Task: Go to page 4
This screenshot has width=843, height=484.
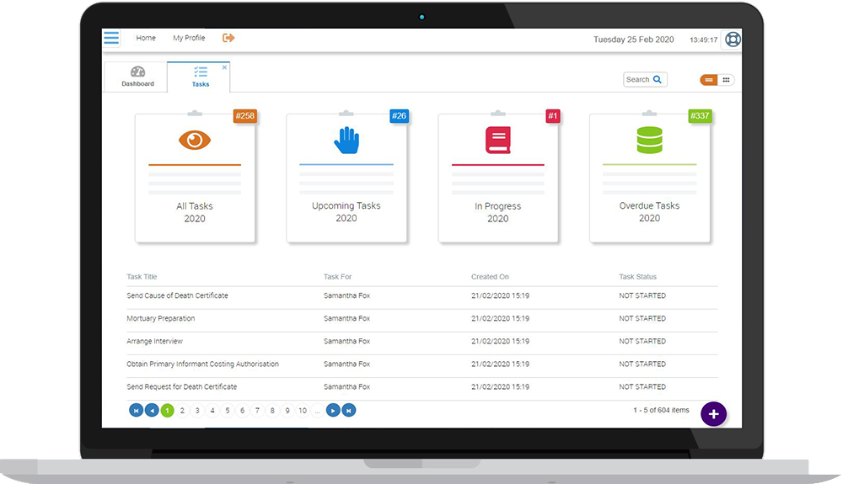Action: [x=212, y=411]
